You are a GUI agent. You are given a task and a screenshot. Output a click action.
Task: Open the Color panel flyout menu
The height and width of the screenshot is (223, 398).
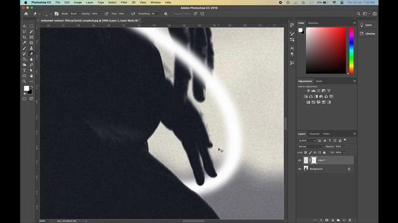354,23
